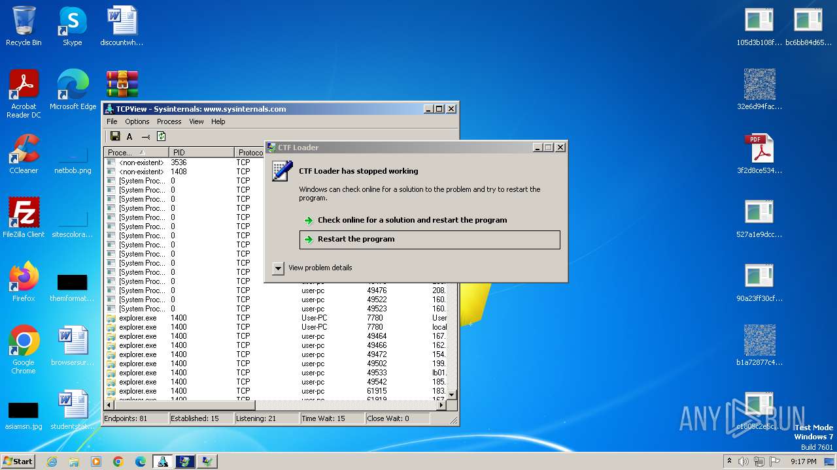
Task: Open Google Chrome desktop shortcut
Action: (24, 350)
